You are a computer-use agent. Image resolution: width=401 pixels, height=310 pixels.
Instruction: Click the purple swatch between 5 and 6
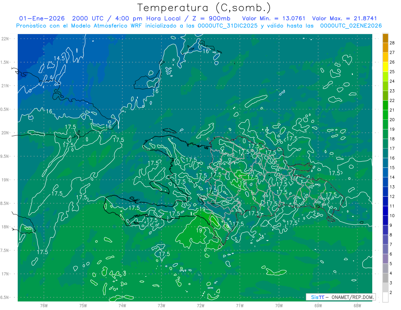click(385, 259)
